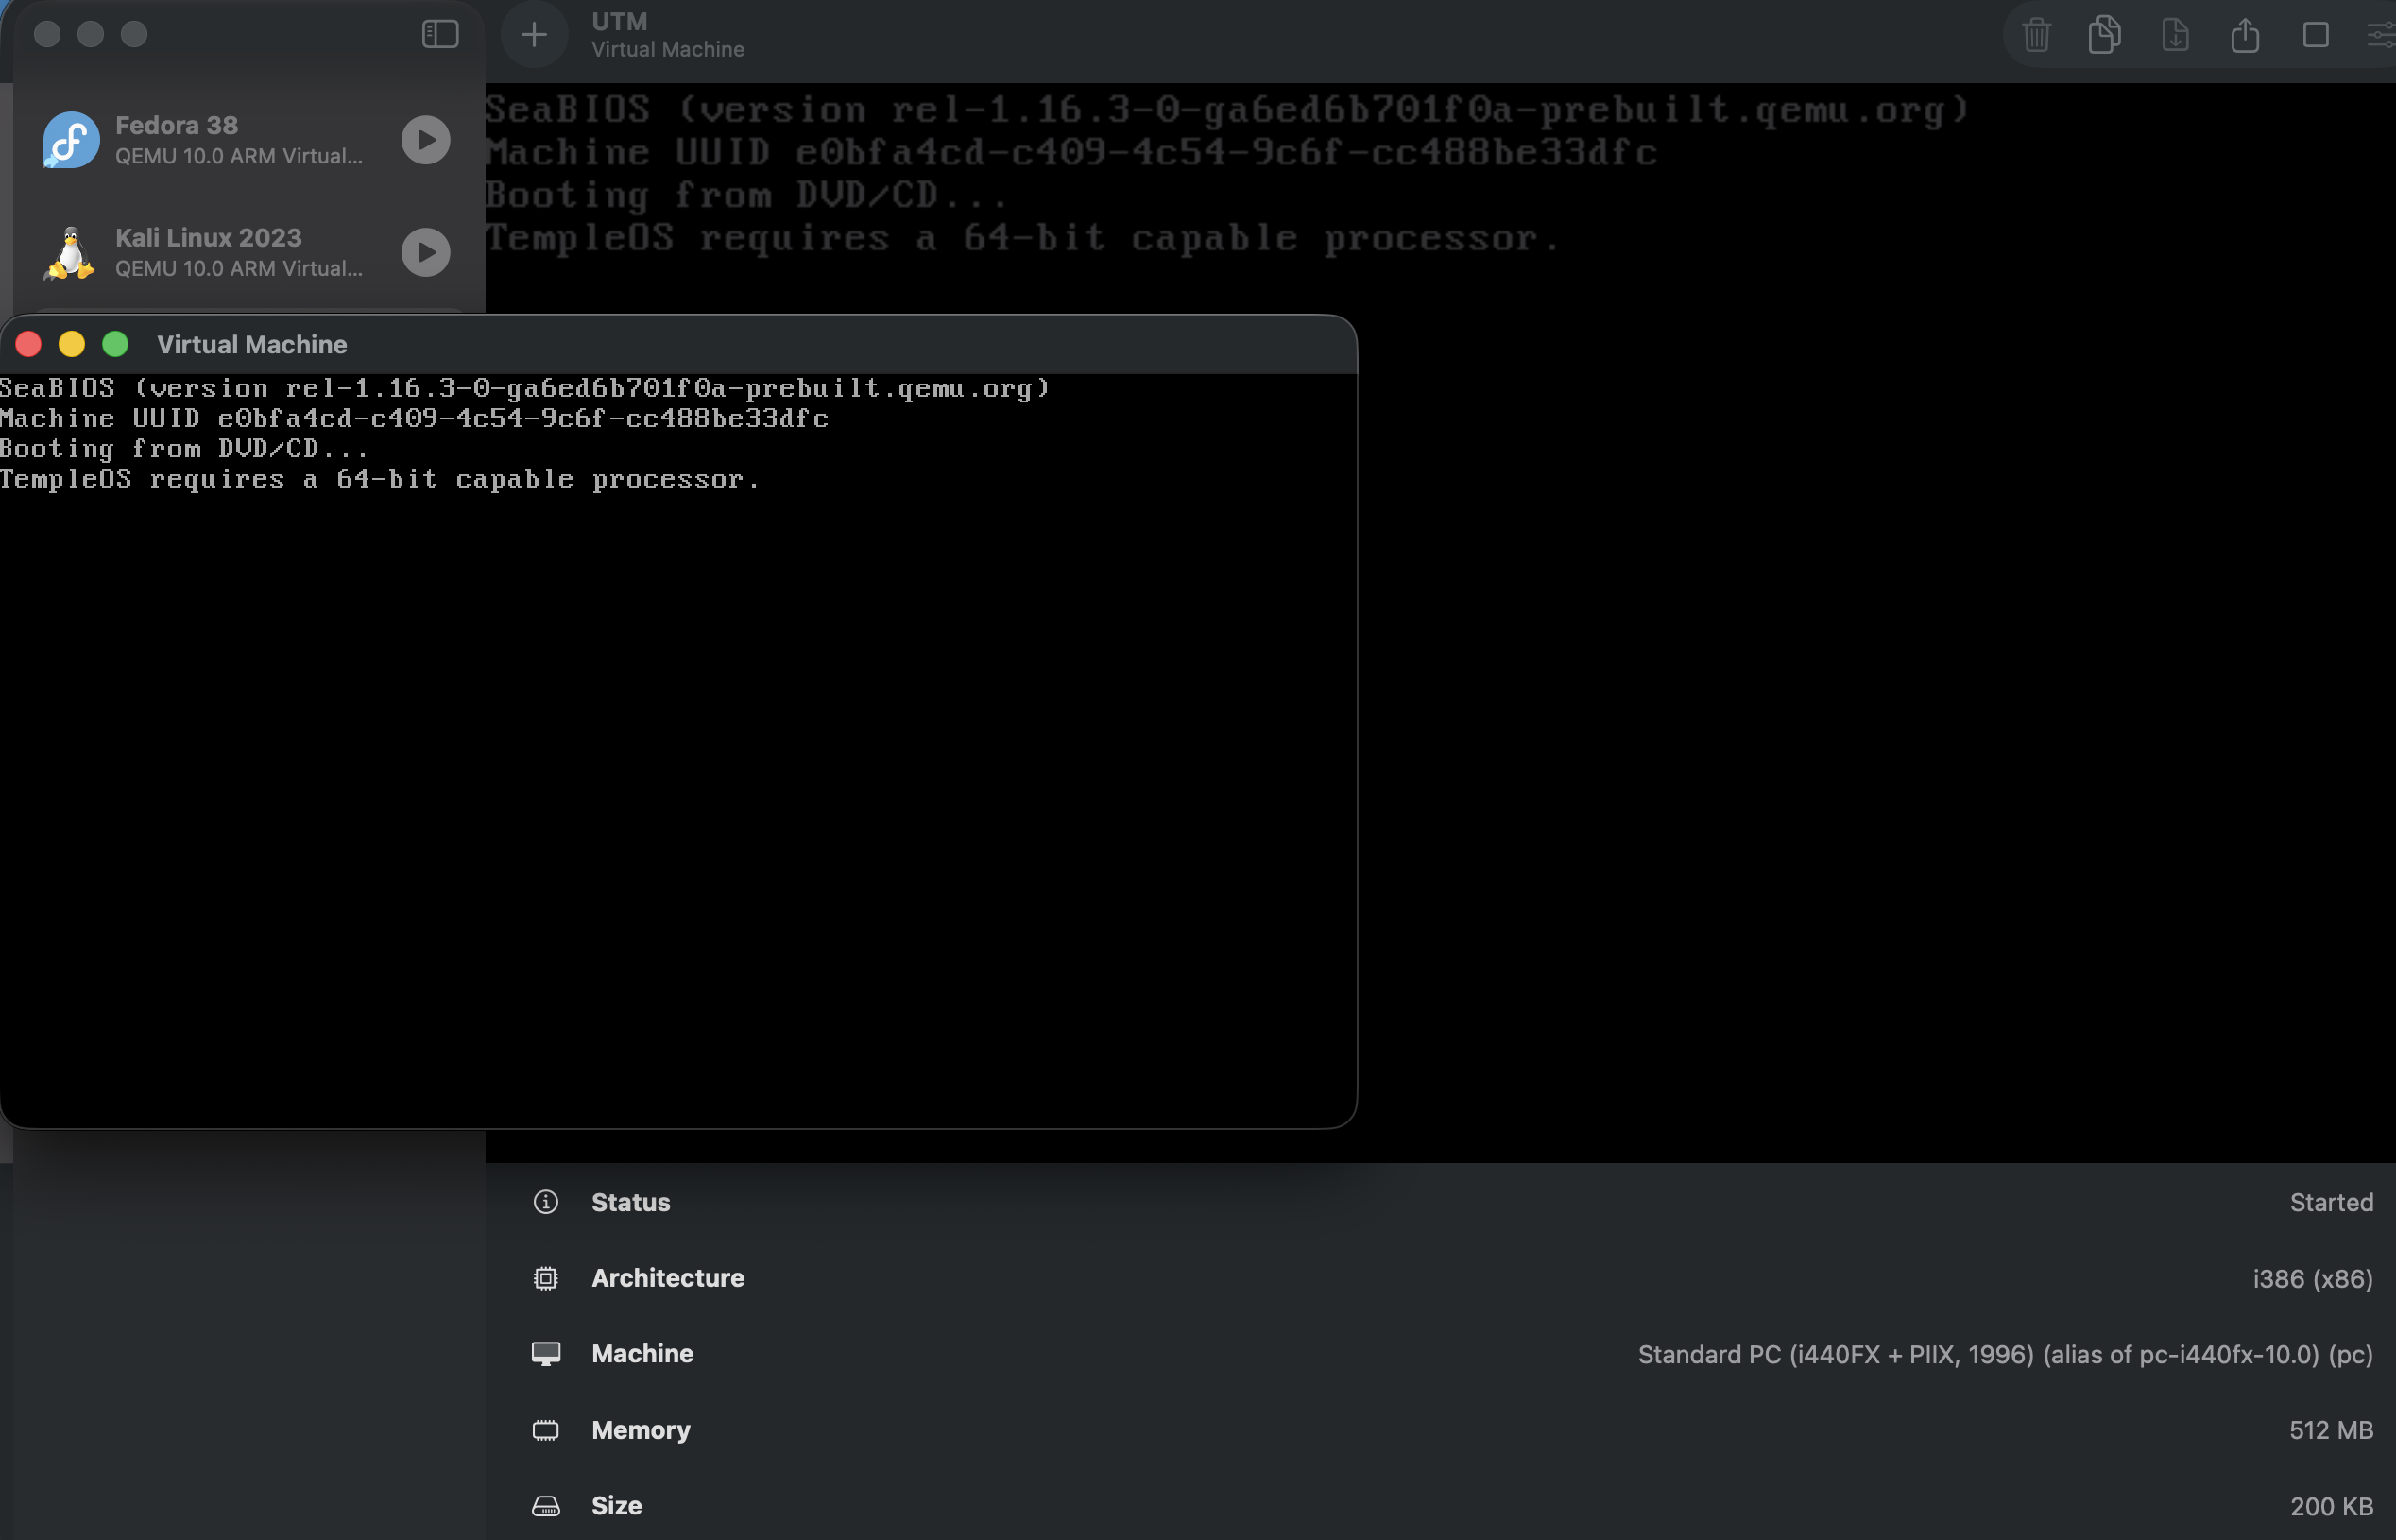Viewport: 2396px width, 1540px height.
Task: Click the clone VM icon
Action: [x=2105, y=35]
